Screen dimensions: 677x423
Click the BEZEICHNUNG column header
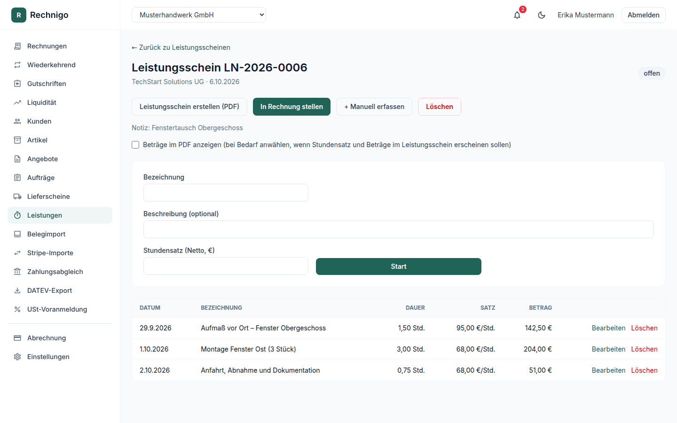click(221, 308)
